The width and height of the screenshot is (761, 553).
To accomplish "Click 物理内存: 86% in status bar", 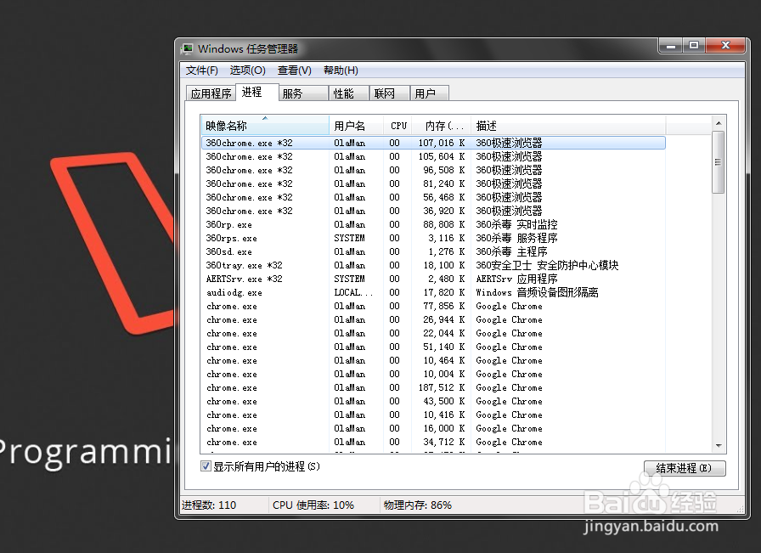I will 417,505.
